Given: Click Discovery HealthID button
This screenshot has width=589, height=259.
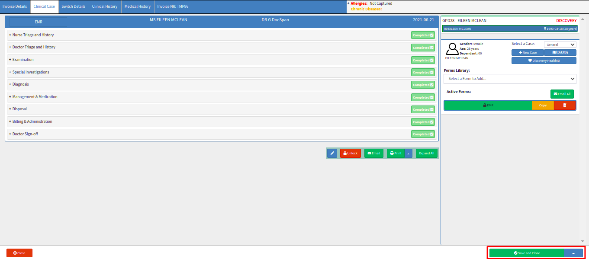Looking at the screenshot, I should pos(544,61).
